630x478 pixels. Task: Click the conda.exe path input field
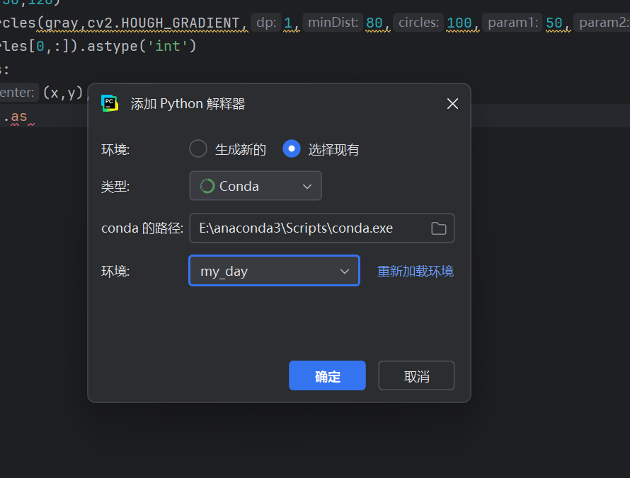click(304, 228)
